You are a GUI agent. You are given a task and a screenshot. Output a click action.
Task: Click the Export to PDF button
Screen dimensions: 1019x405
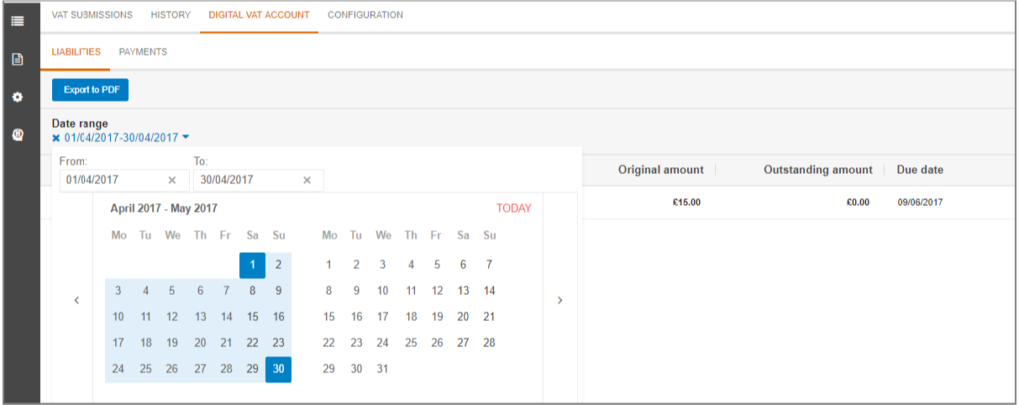[x=91, y=90]
